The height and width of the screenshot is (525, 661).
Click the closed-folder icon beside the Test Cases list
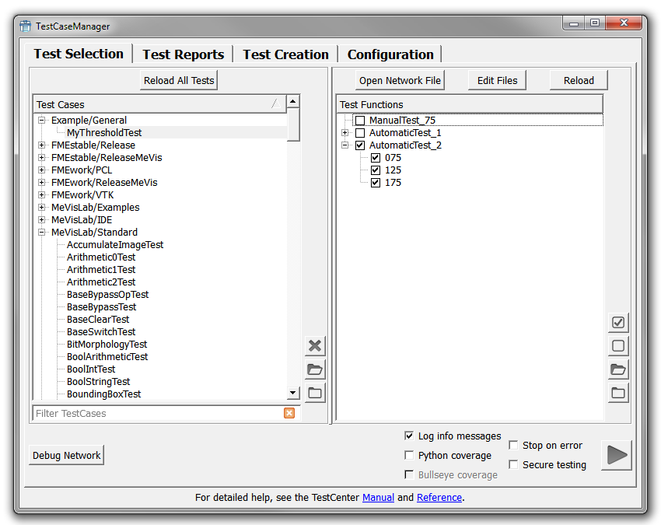315,393
